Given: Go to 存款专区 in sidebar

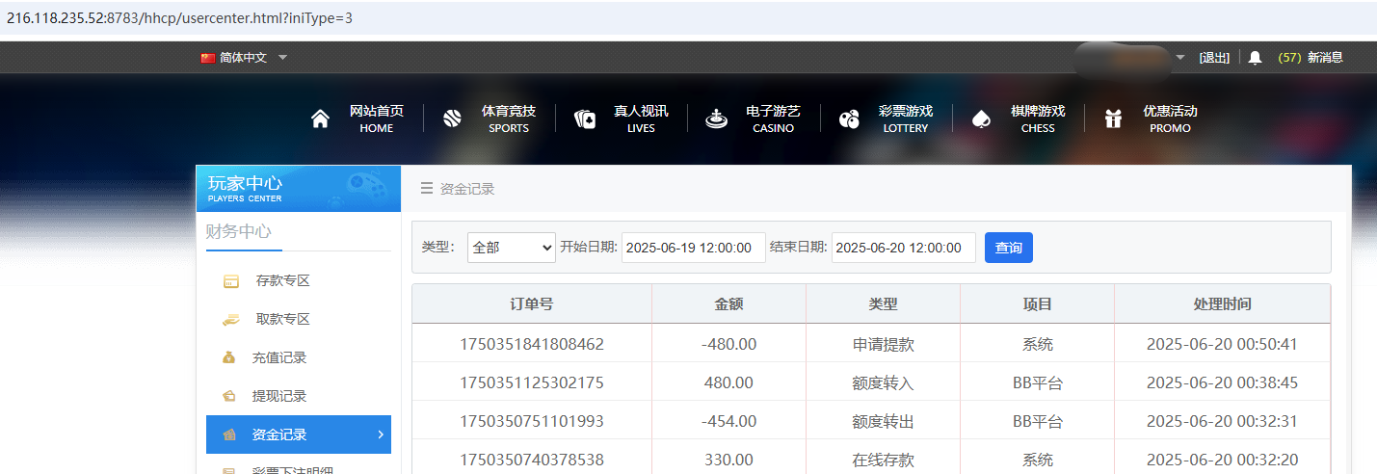Looking at the screenshot, I should (x=283, y=281).
